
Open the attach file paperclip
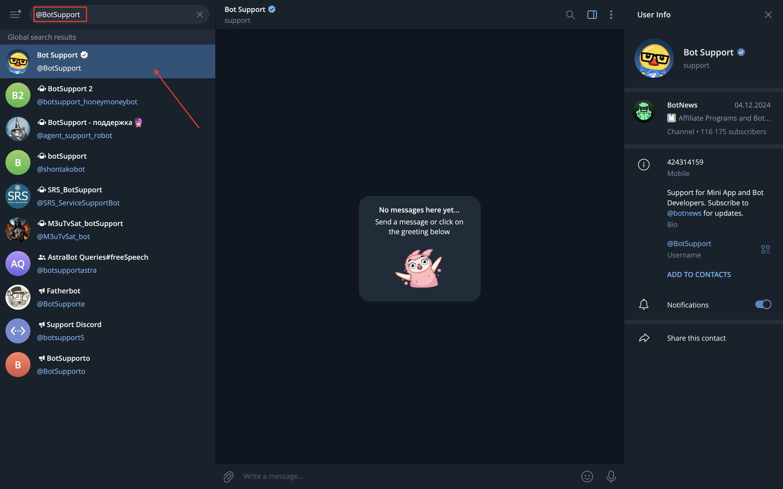pos(228,477)
